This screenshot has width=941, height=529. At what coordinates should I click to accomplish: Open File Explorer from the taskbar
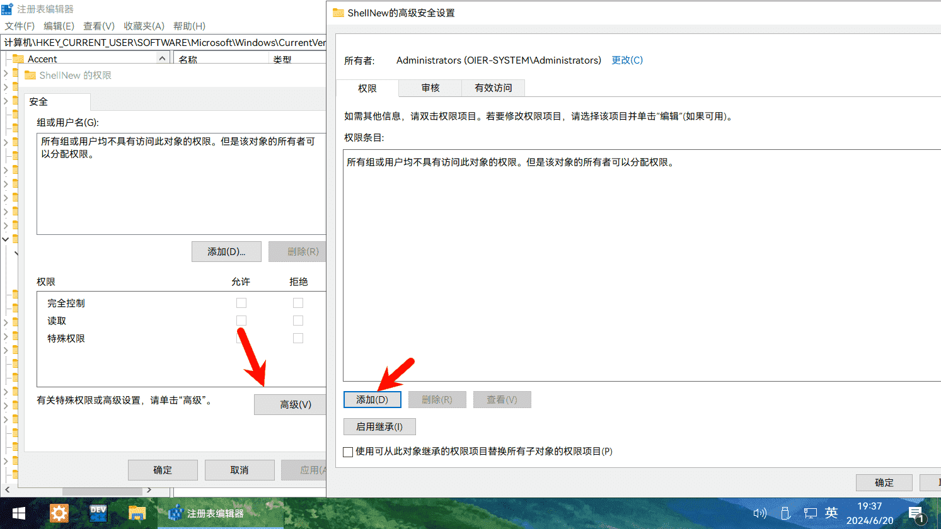(137, 513)
